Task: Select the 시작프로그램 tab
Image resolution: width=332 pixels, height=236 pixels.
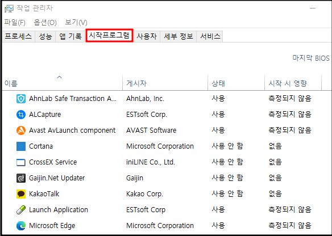Action: pyautogui.click(x=109, y=36)
